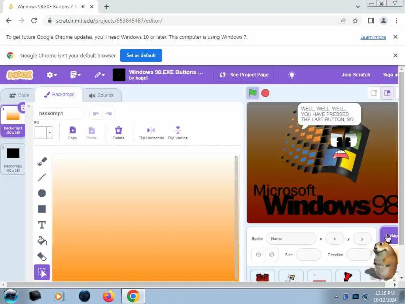The image size is (405, 304).
Task: Click Set as default button
Action: tap(141, 55)
